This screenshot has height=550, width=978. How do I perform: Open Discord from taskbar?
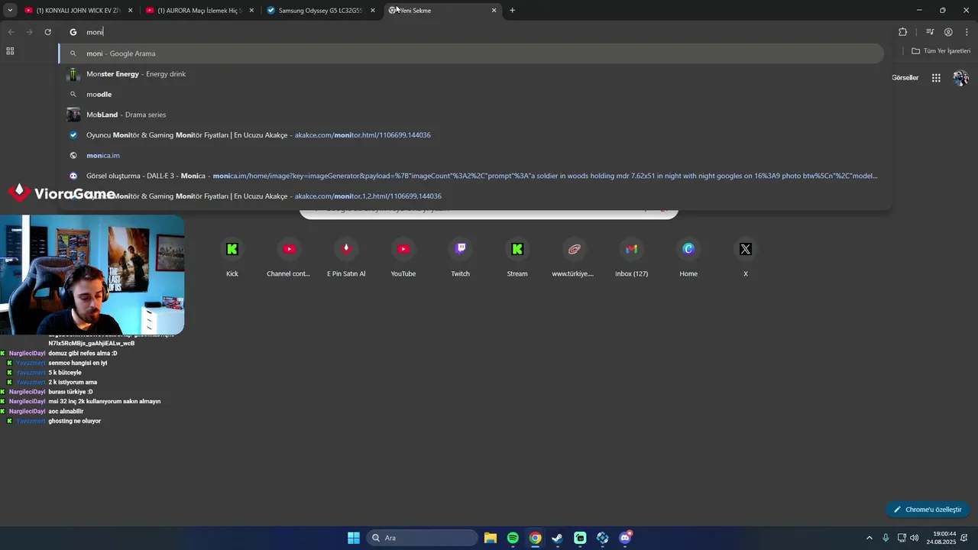(x=625, y=538)
